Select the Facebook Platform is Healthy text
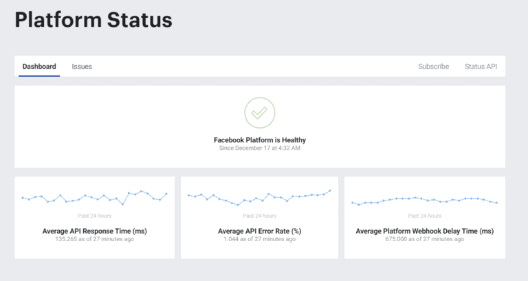This screenshot has height=281, width=528. click(259, 140)
